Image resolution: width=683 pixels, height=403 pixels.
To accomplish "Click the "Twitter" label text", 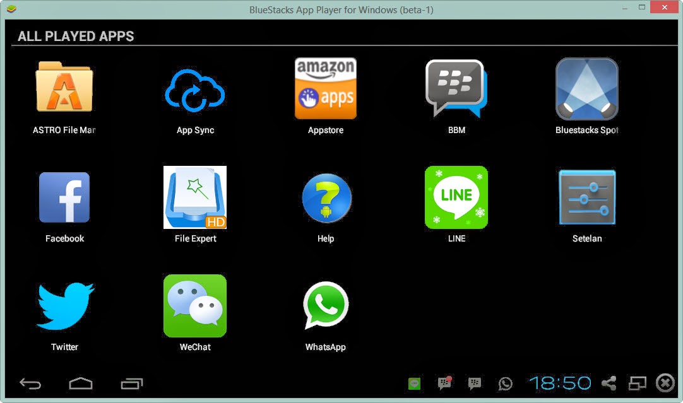I will [x=64, y=347].
